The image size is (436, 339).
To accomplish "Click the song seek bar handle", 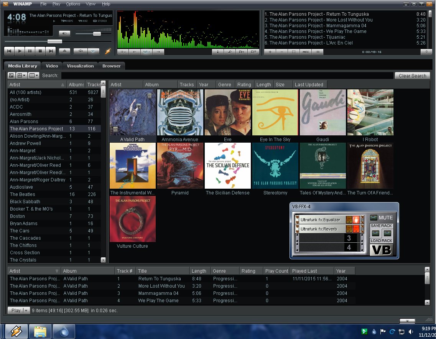I will pos(54,41).
